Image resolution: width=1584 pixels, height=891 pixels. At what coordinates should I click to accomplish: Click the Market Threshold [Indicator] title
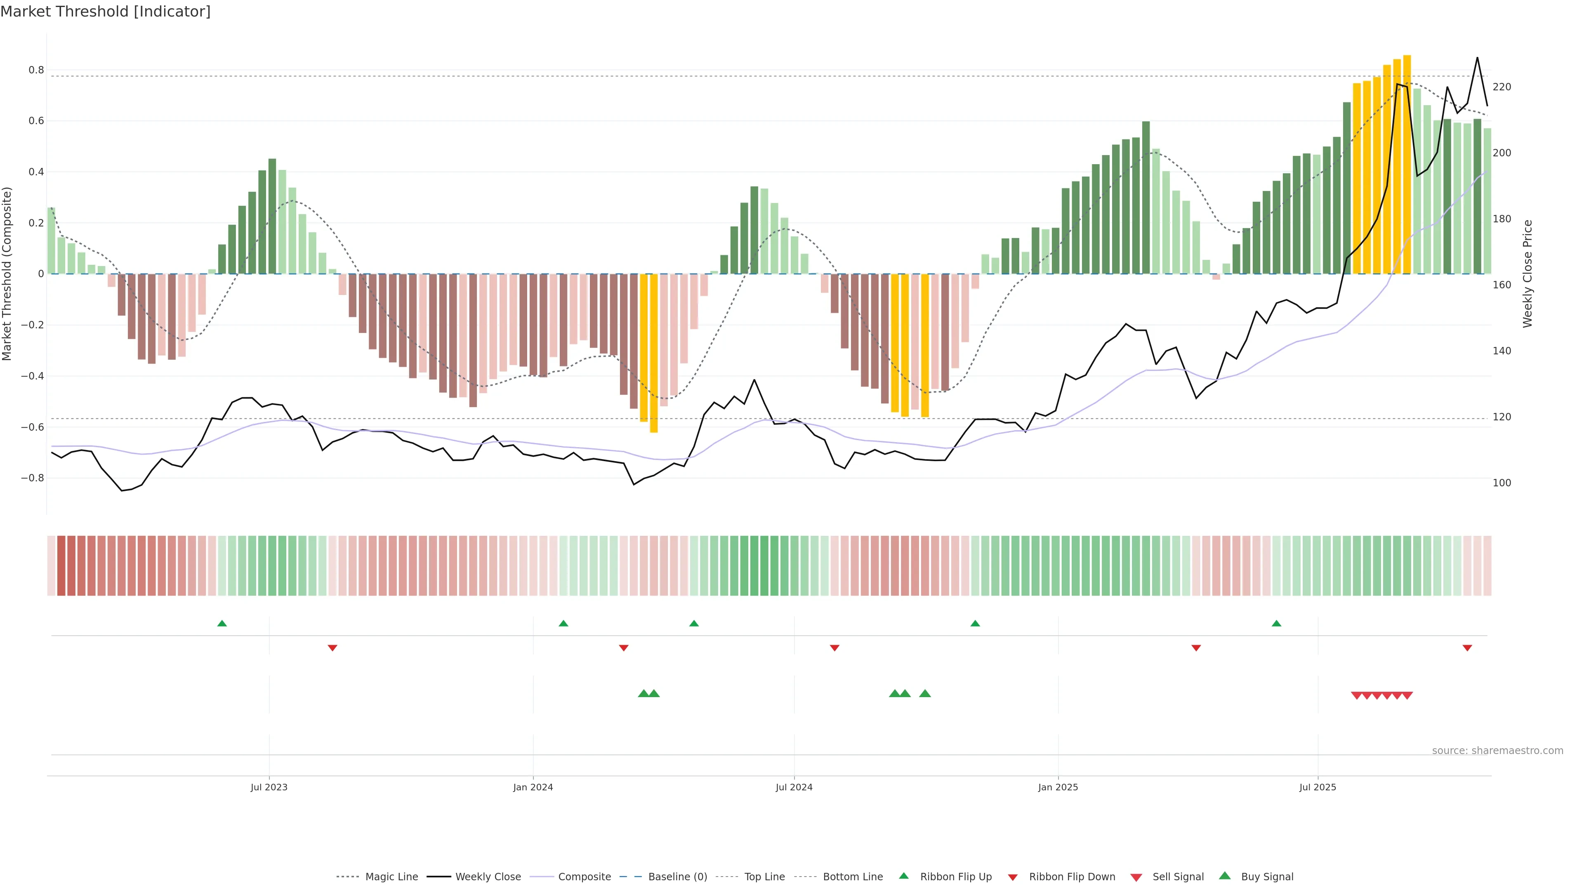click(x=105, y=12)
